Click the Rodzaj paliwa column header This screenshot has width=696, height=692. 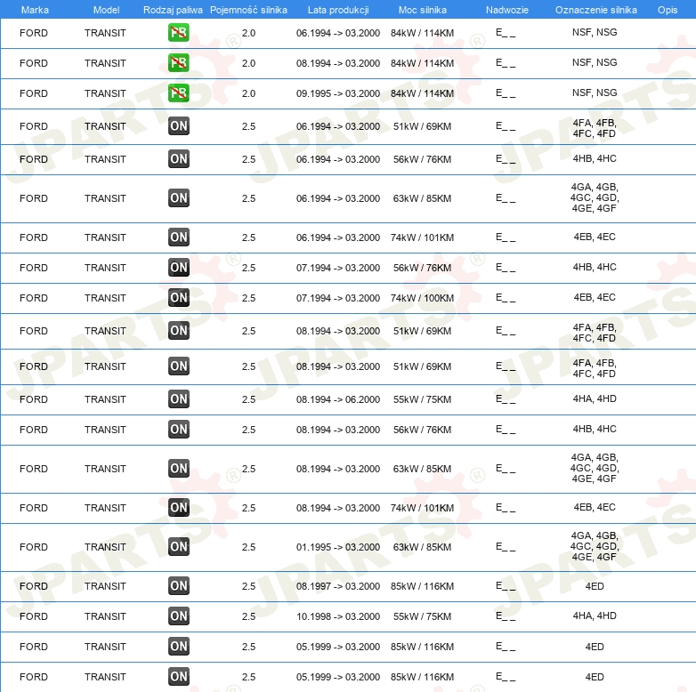coord(173,10)
